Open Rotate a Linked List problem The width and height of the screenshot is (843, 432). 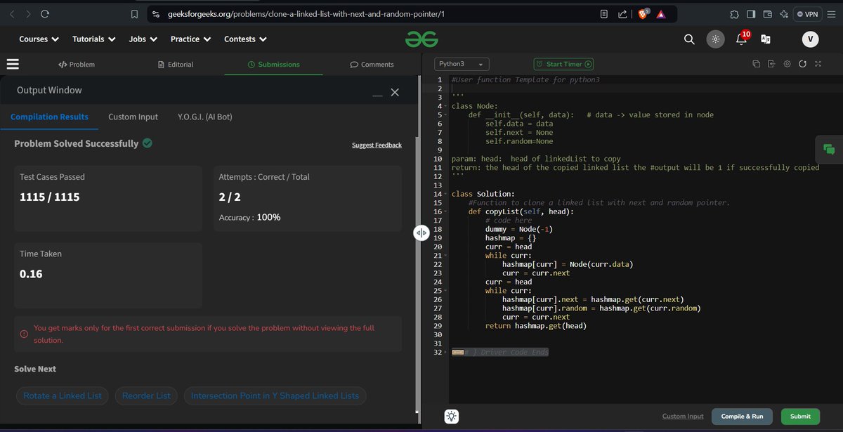click(x=63, y=395)
